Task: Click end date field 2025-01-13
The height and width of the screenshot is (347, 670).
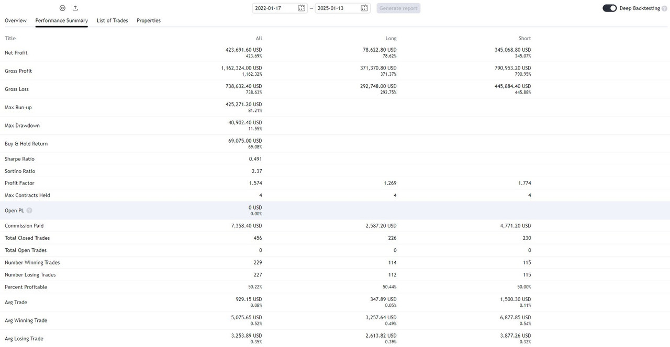Action: click(343, 8)
